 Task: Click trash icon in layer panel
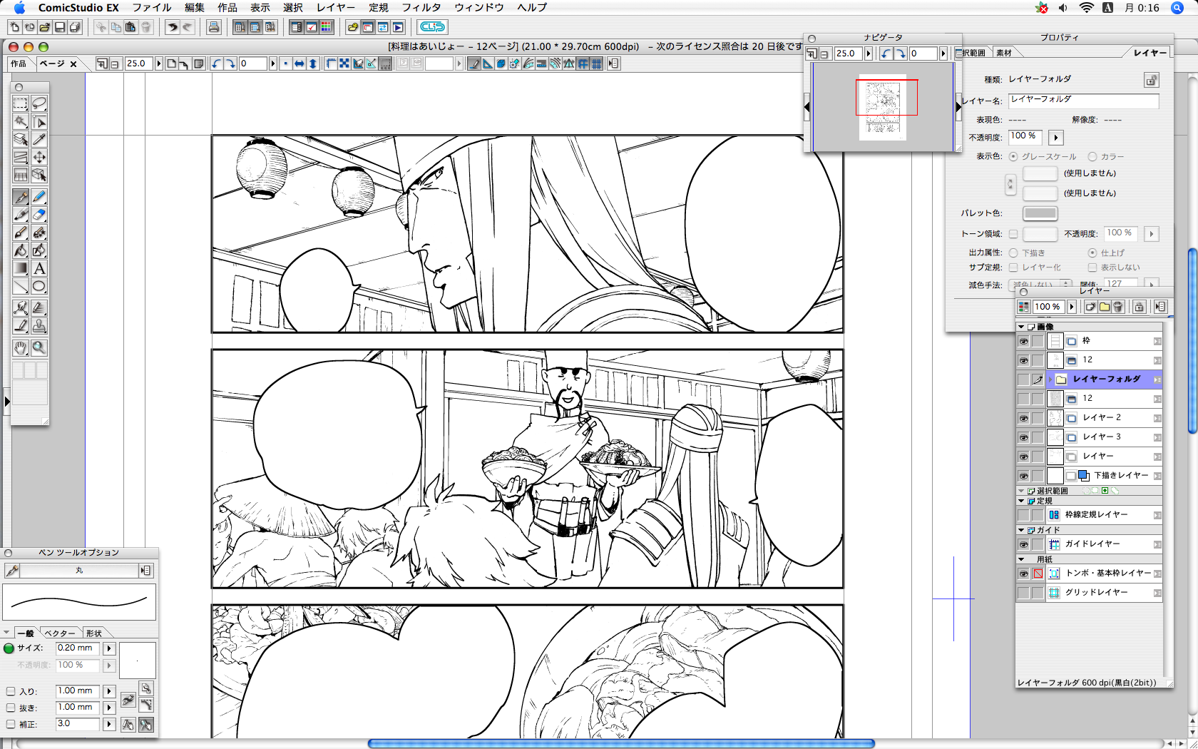pos(1118,307)
